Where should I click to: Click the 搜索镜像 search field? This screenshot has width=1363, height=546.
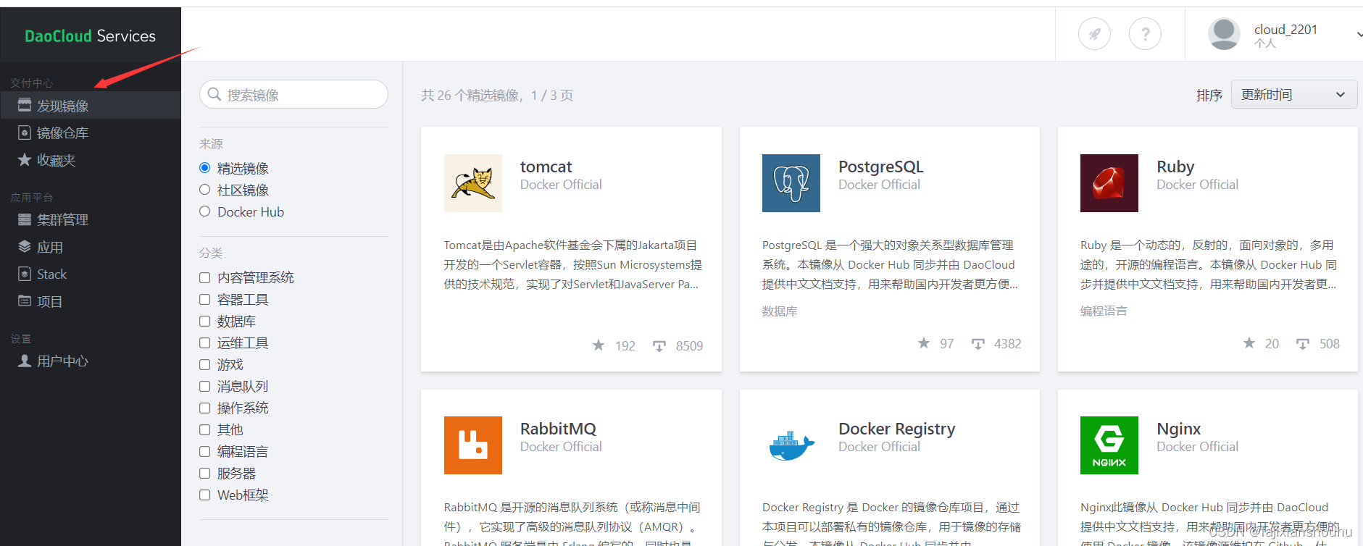pyautogui.click(x=293, y=94)
